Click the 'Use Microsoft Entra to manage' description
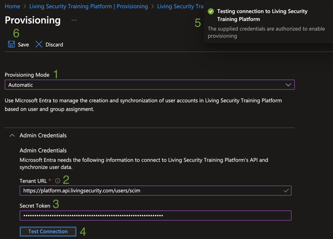Image resolution: width=333 pixels, height=239 pixels. 143,105
